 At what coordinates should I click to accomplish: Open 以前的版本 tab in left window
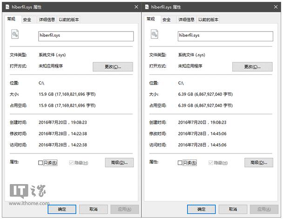(x=69, y=20)
